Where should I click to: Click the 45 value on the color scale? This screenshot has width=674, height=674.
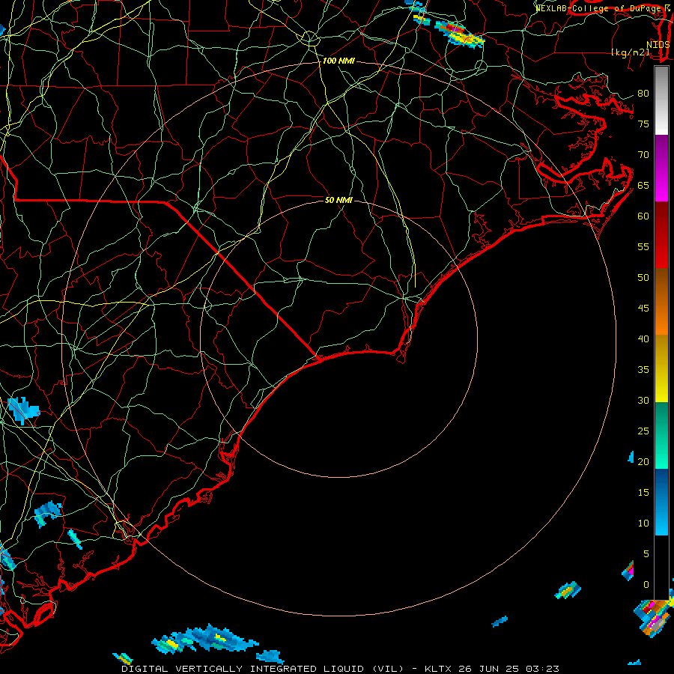[643, 309]
